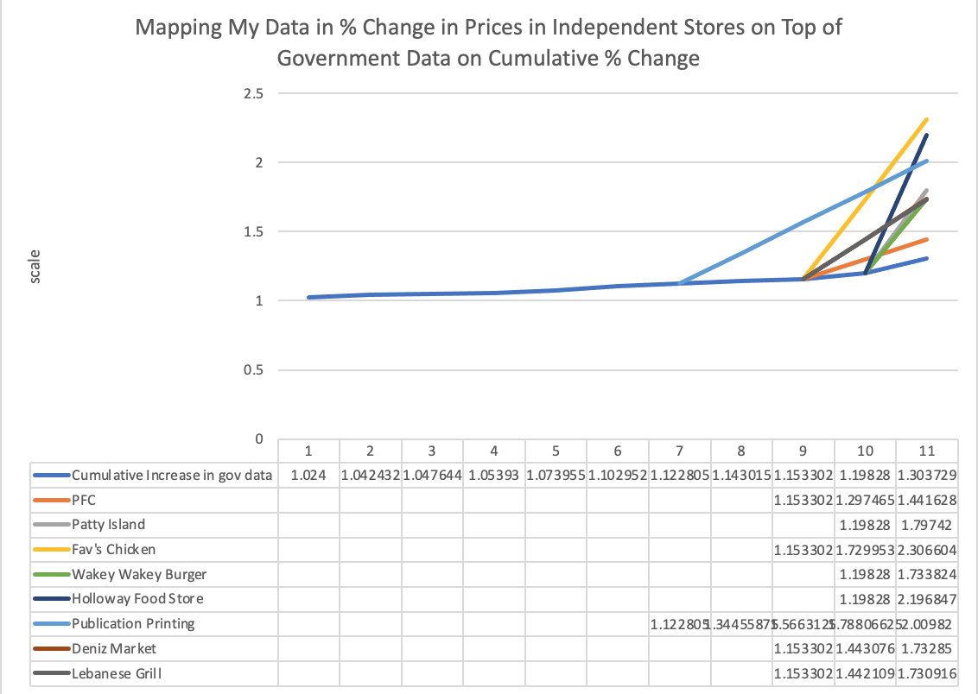Select the PFC value 1.441628
The width and height of the screenshot is (978, 694).
(927, 500)
